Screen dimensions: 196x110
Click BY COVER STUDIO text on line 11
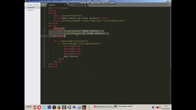coord(92,34)
